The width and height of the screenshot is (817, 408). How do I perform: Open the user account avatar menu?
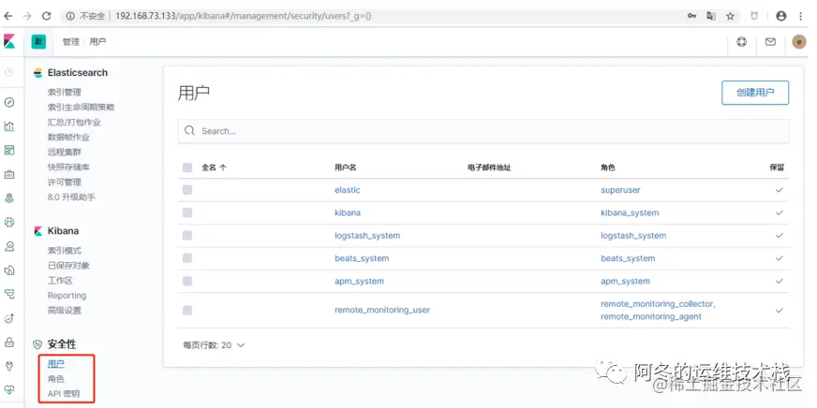click(x=799, y=42)
